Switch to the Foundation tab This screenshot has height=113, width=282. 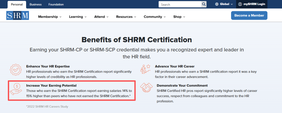click(x=56, y=4)
